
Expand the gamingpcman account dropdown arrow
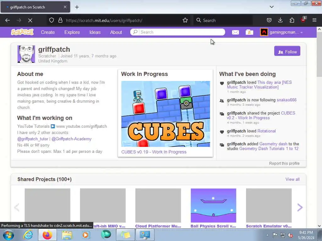pos(302,32)
